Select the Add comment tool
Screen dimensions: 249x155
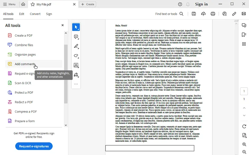[76, 37]
